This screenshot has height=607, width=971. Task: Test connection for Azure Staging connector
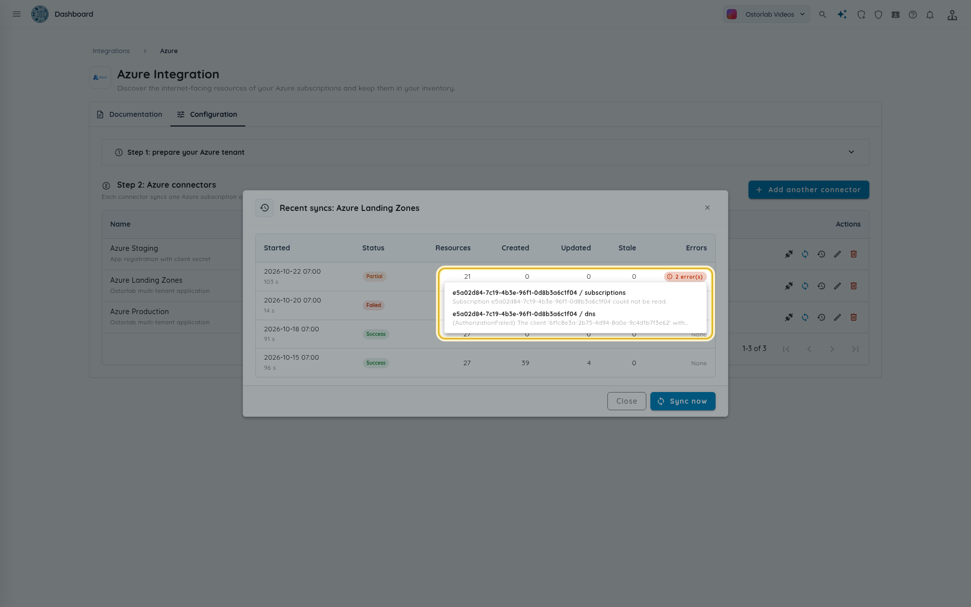coord(789,254)
